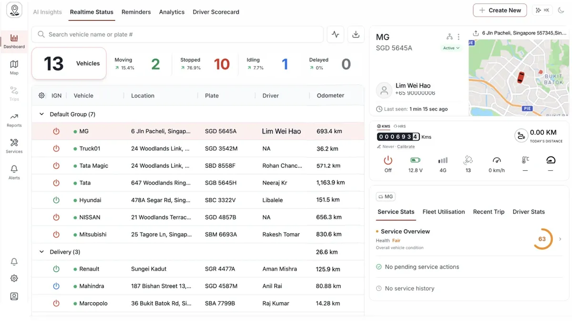Click the Odometer column header
572x321 pixels.
point(330,96)
